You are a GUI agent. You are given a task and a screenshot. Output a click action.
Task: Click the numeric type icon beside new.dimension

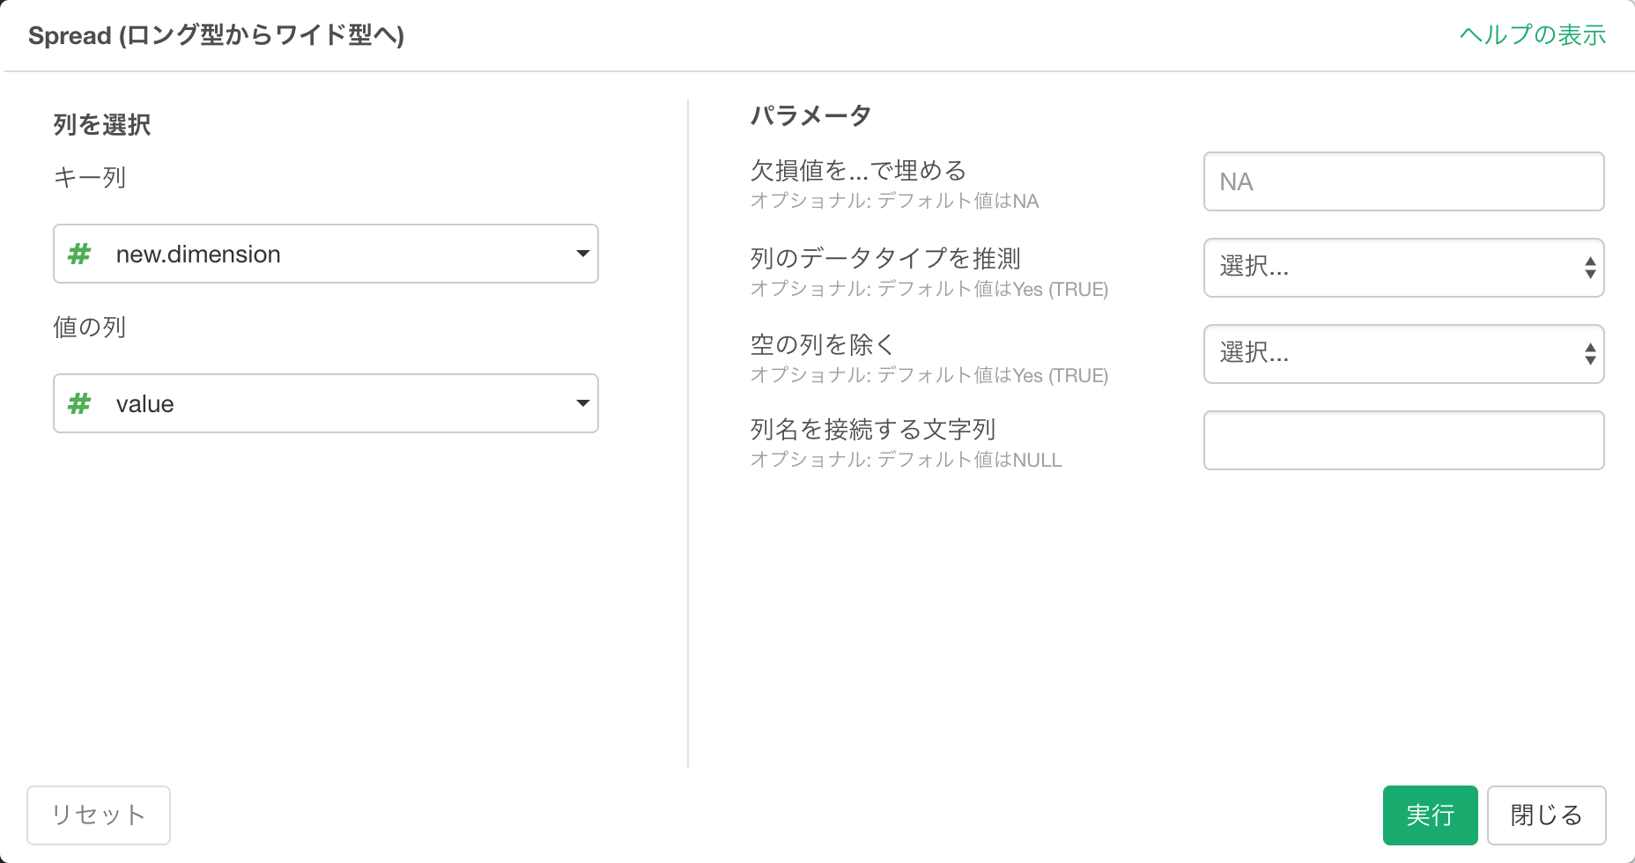tap(79, 254)
